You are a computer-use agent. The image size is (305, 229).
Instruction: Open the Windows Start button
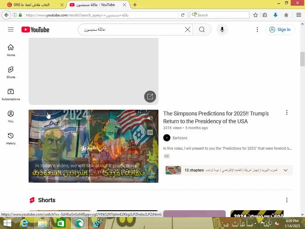point(7,223)
